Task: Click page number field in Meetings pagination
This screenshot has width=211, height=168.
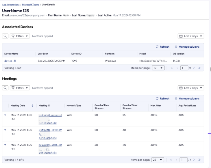Action: click(184, 160)
